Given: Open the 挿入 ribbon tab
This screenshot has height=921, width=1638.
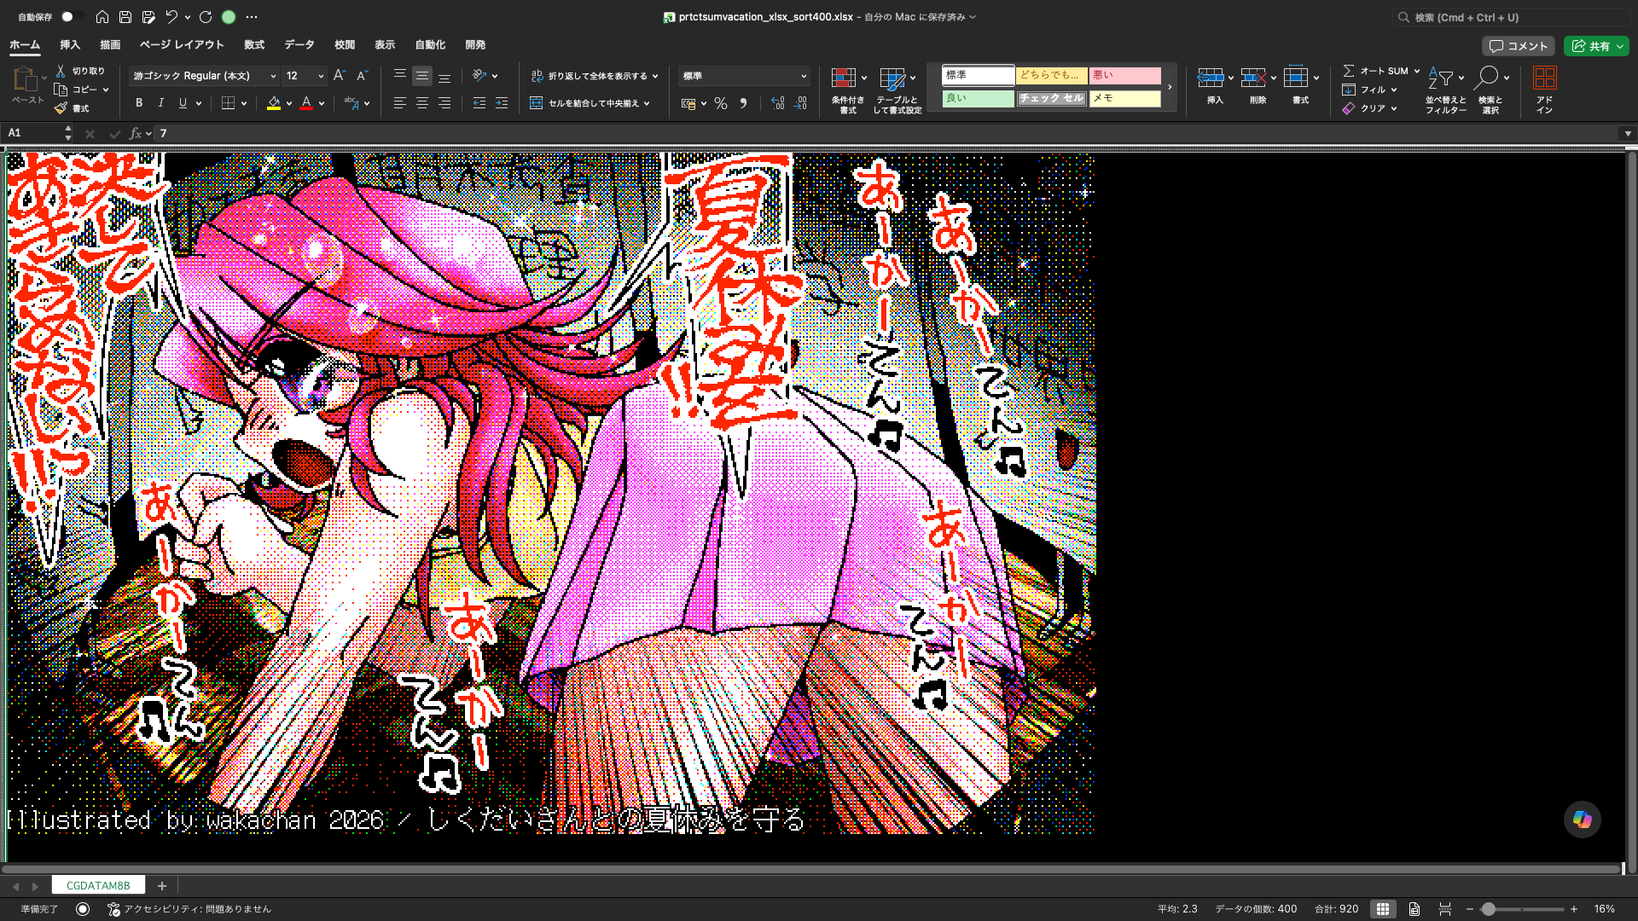Looking at the screenshot, I should pos(70,44).
